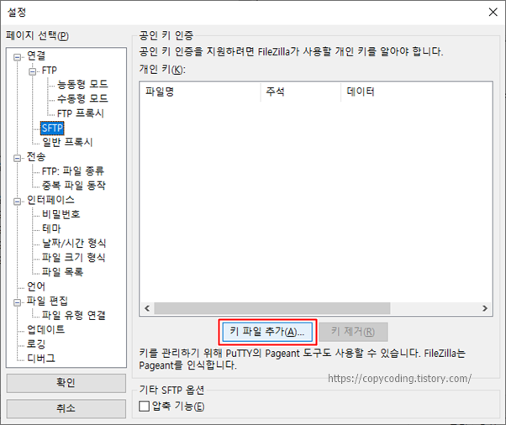Enable the 압축 기능(E) checkbox

click(x=144, y=406)
